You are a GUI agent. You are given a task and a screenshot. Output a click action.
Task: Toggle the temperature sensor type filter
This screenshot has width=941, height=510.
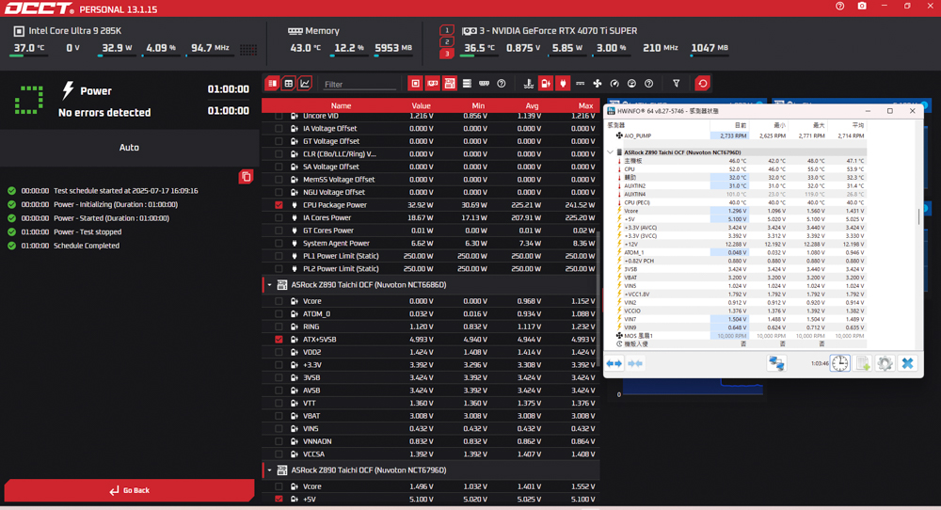pos(528,84)
